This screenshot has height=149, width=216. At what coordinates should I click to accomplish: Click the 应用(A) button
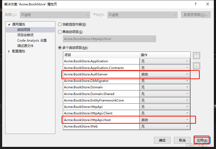[202, 140]
